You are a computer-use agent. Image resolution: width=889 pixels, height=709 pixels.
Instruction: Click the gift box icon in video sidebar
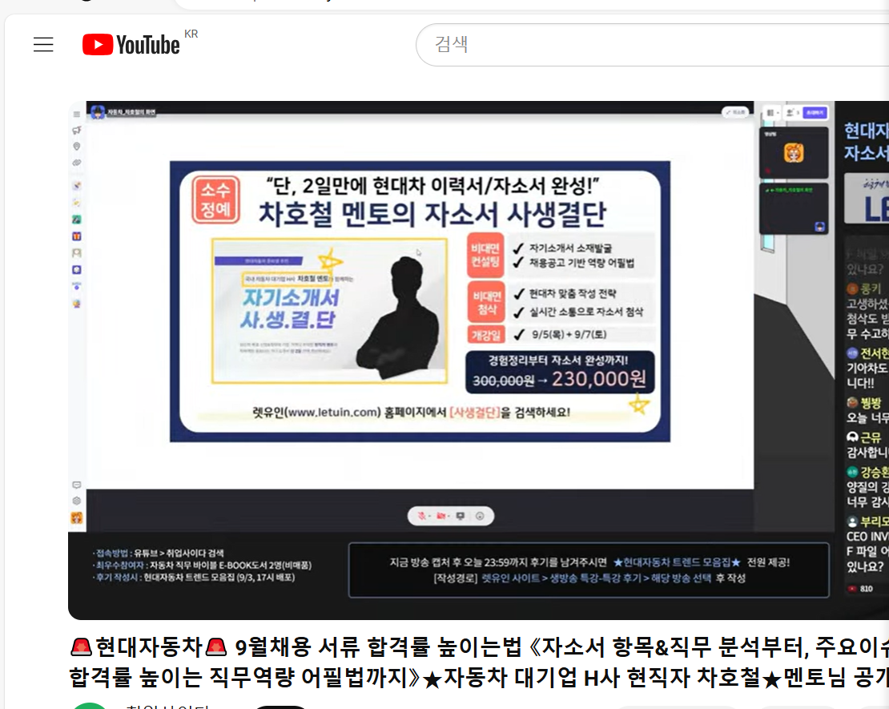pyautogui.click(x=77, y=236)
